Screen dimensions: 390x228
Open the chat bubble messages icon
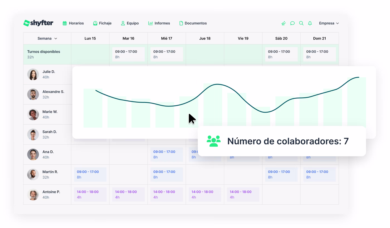click(x=292, y=23)
